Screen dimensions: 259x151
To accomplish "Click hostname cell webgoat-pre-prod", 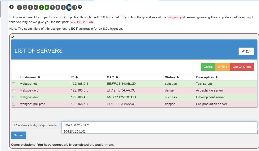I will pos(33,104).
